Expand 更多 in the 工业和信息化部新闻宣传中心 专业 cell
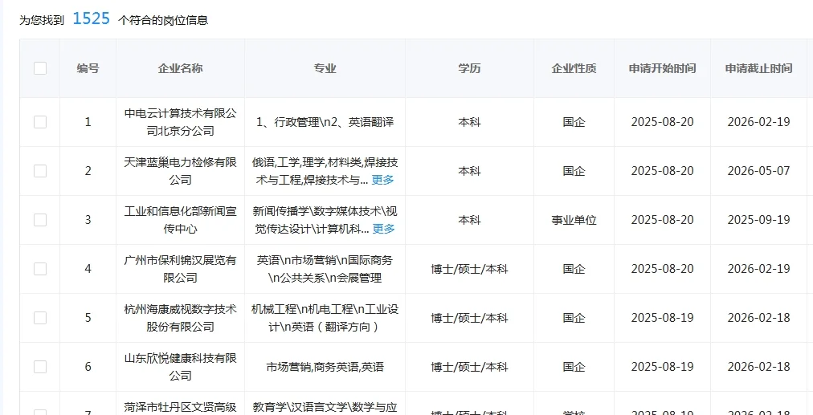Screen dimensions: 813x415 click(383, 229)
